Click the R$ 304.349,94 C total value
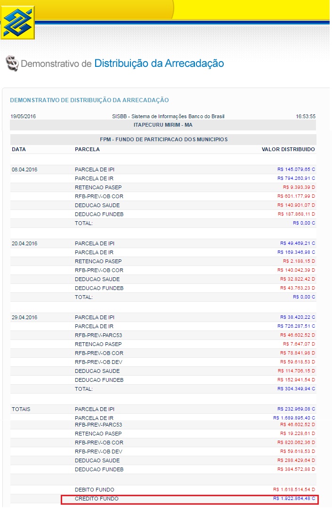The width and height of the screenshot is (332, 508). [296, 389]
